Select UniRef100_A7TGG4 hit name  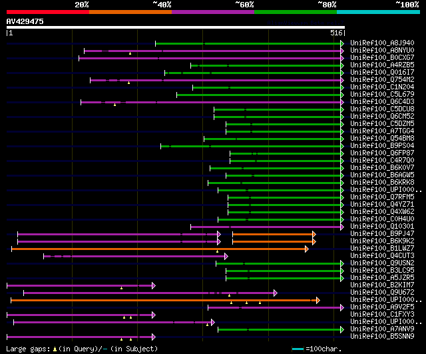pos(382,131)
